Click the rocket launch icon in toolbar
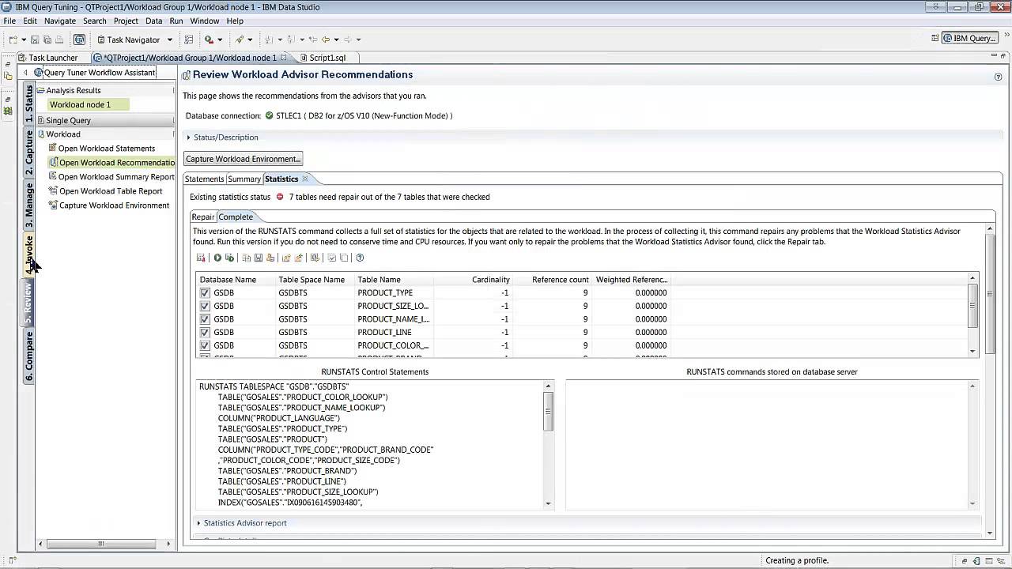Viewport: 1012px width, 569px height. pyautogui.click(x=240, y=40)
